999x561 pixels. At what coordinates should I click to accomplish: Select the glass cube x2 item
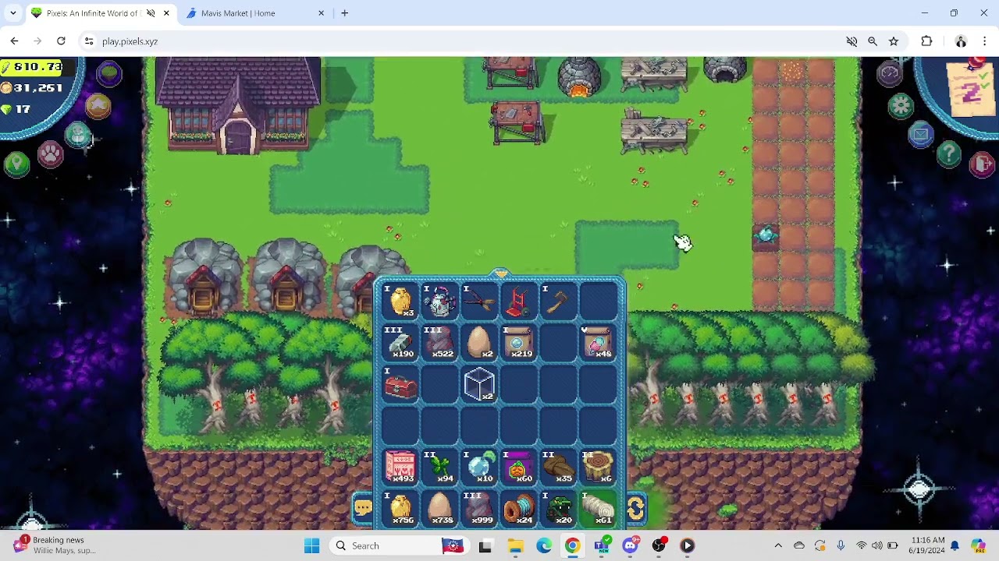(x=479, y=384)
